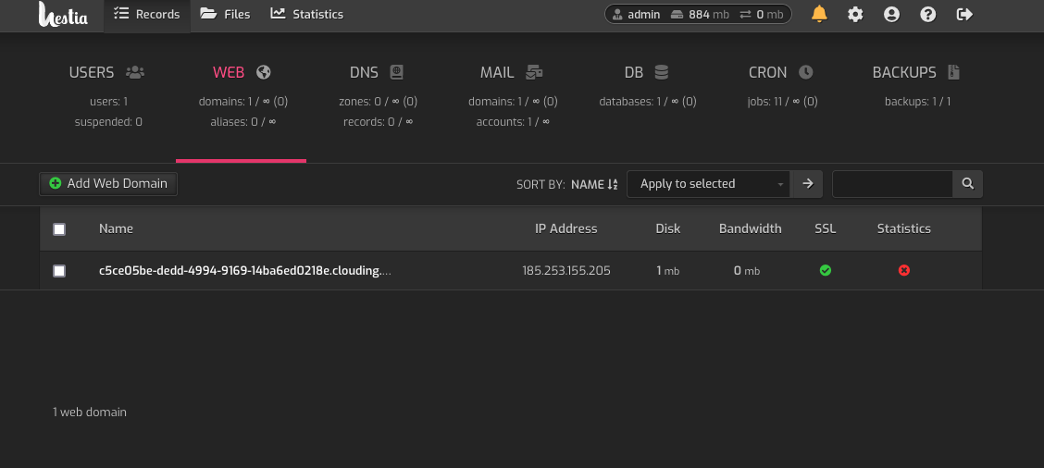
Task: Expand the Apply to selected dropdown
Action: [708, 184]
